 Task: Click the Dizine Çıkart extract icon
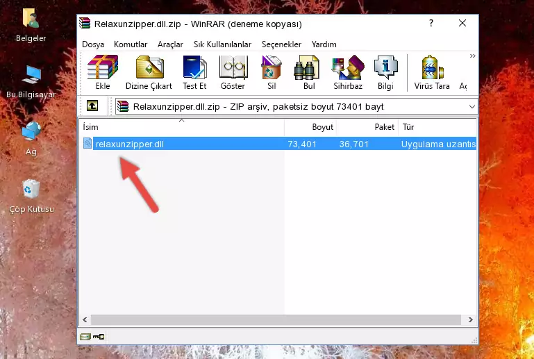coord(149,72)
